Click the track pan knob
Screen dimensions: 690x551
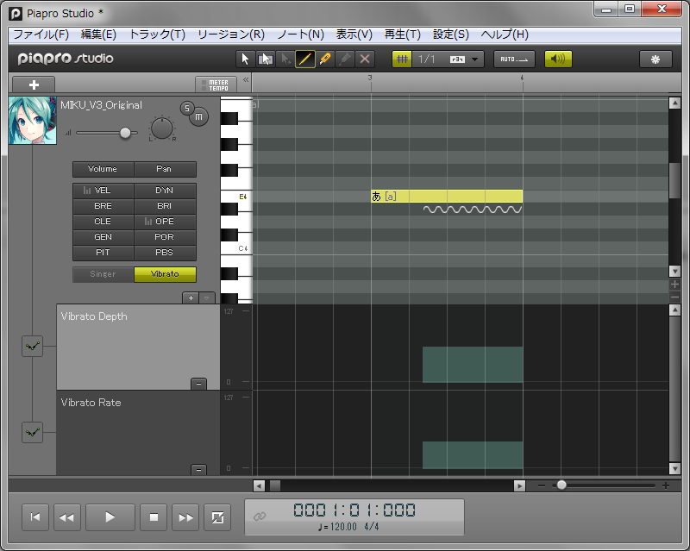(162, 128)
